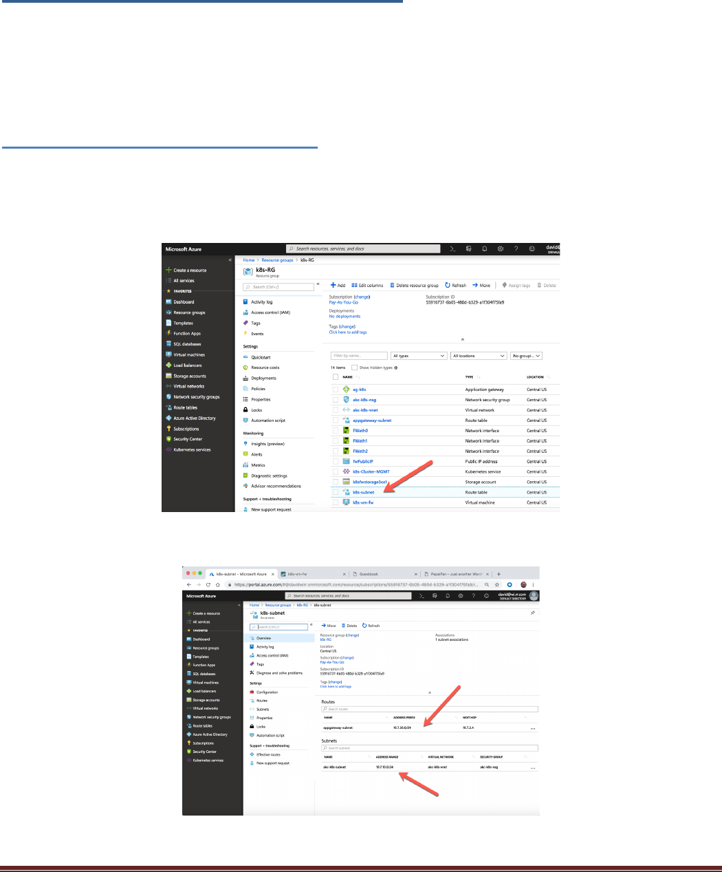Click Resource groups breadcrumb in k8s-RG window
722x872 pixels.
coord(277,260)
